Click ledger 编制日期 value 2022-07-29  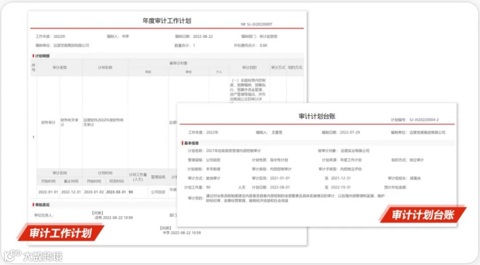tap(350, 133)
